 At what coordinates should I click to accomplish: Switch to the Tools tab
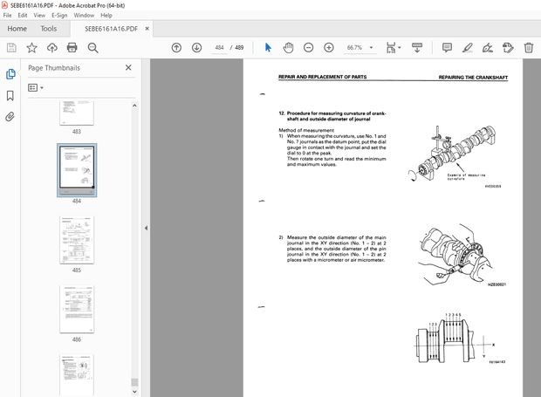pos(49,29)
